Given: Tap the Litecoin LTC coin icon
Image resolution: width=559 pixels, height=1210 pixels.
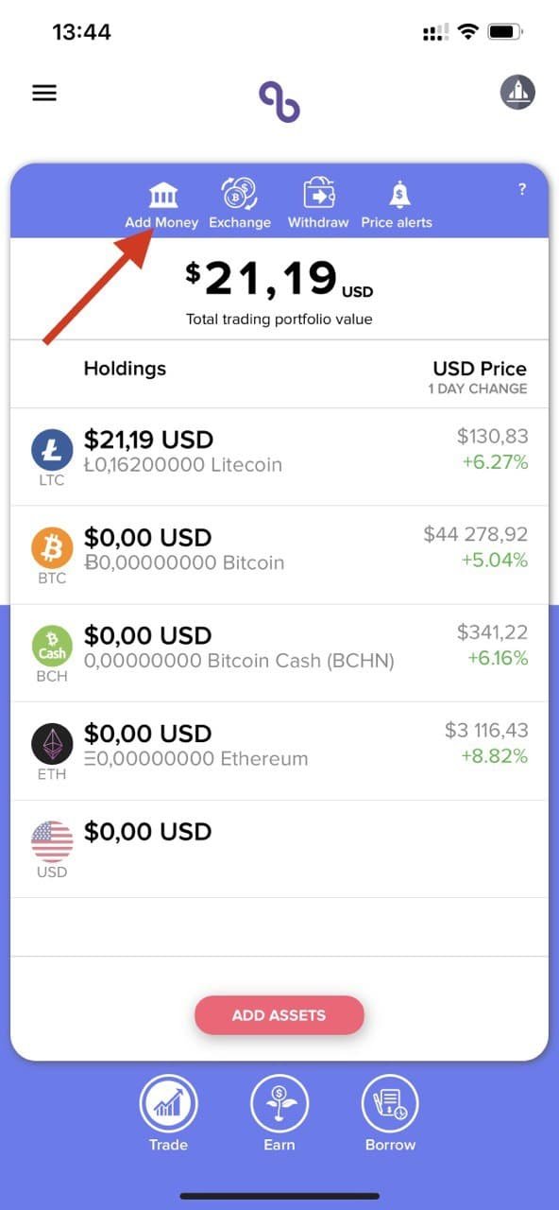Looking at the screenshot, I should [52, 450].
